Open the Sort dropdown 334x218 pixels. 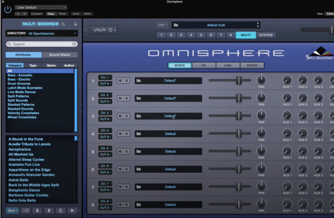[12, 211]
